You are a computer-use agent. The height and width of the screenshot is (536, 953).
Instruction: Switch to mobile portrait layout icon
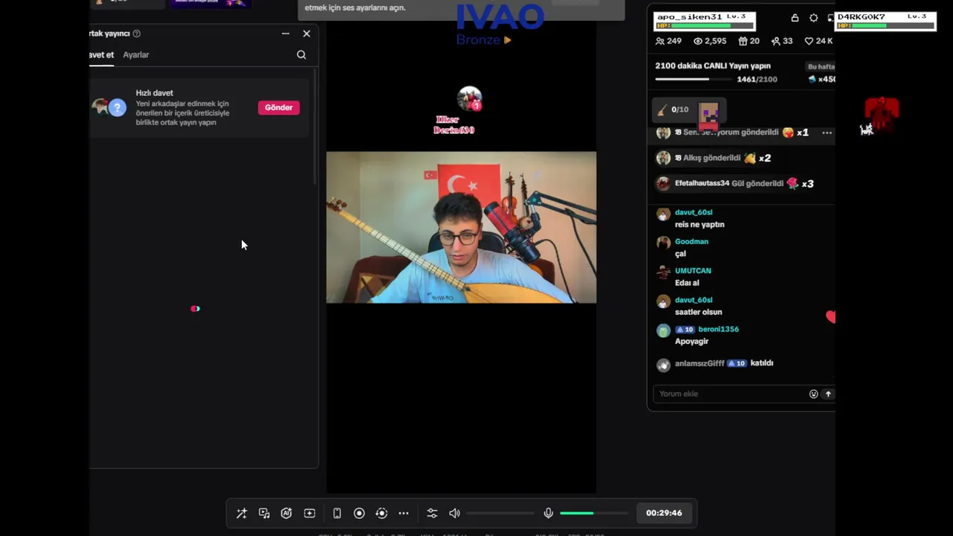(x=337, y=513)
